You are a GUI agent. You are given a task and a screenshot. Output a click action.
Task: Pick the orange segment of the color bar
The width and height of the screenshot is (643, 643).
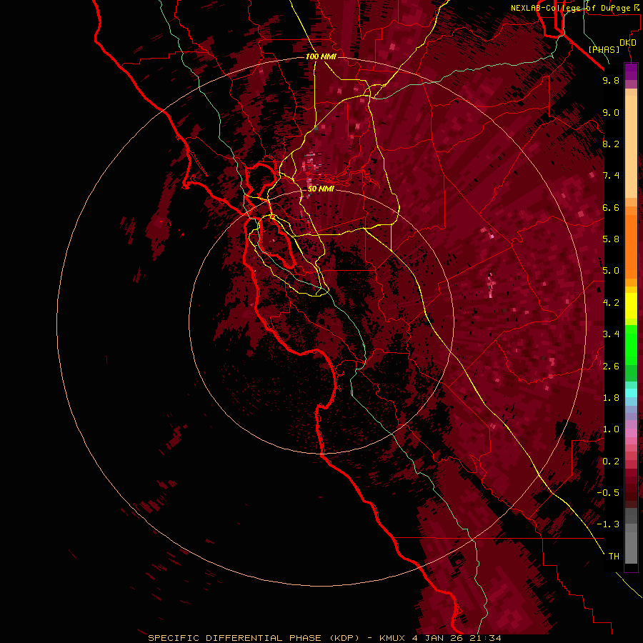click(631, 247)
